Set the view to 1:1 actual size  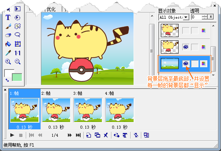tap(17, 53)
